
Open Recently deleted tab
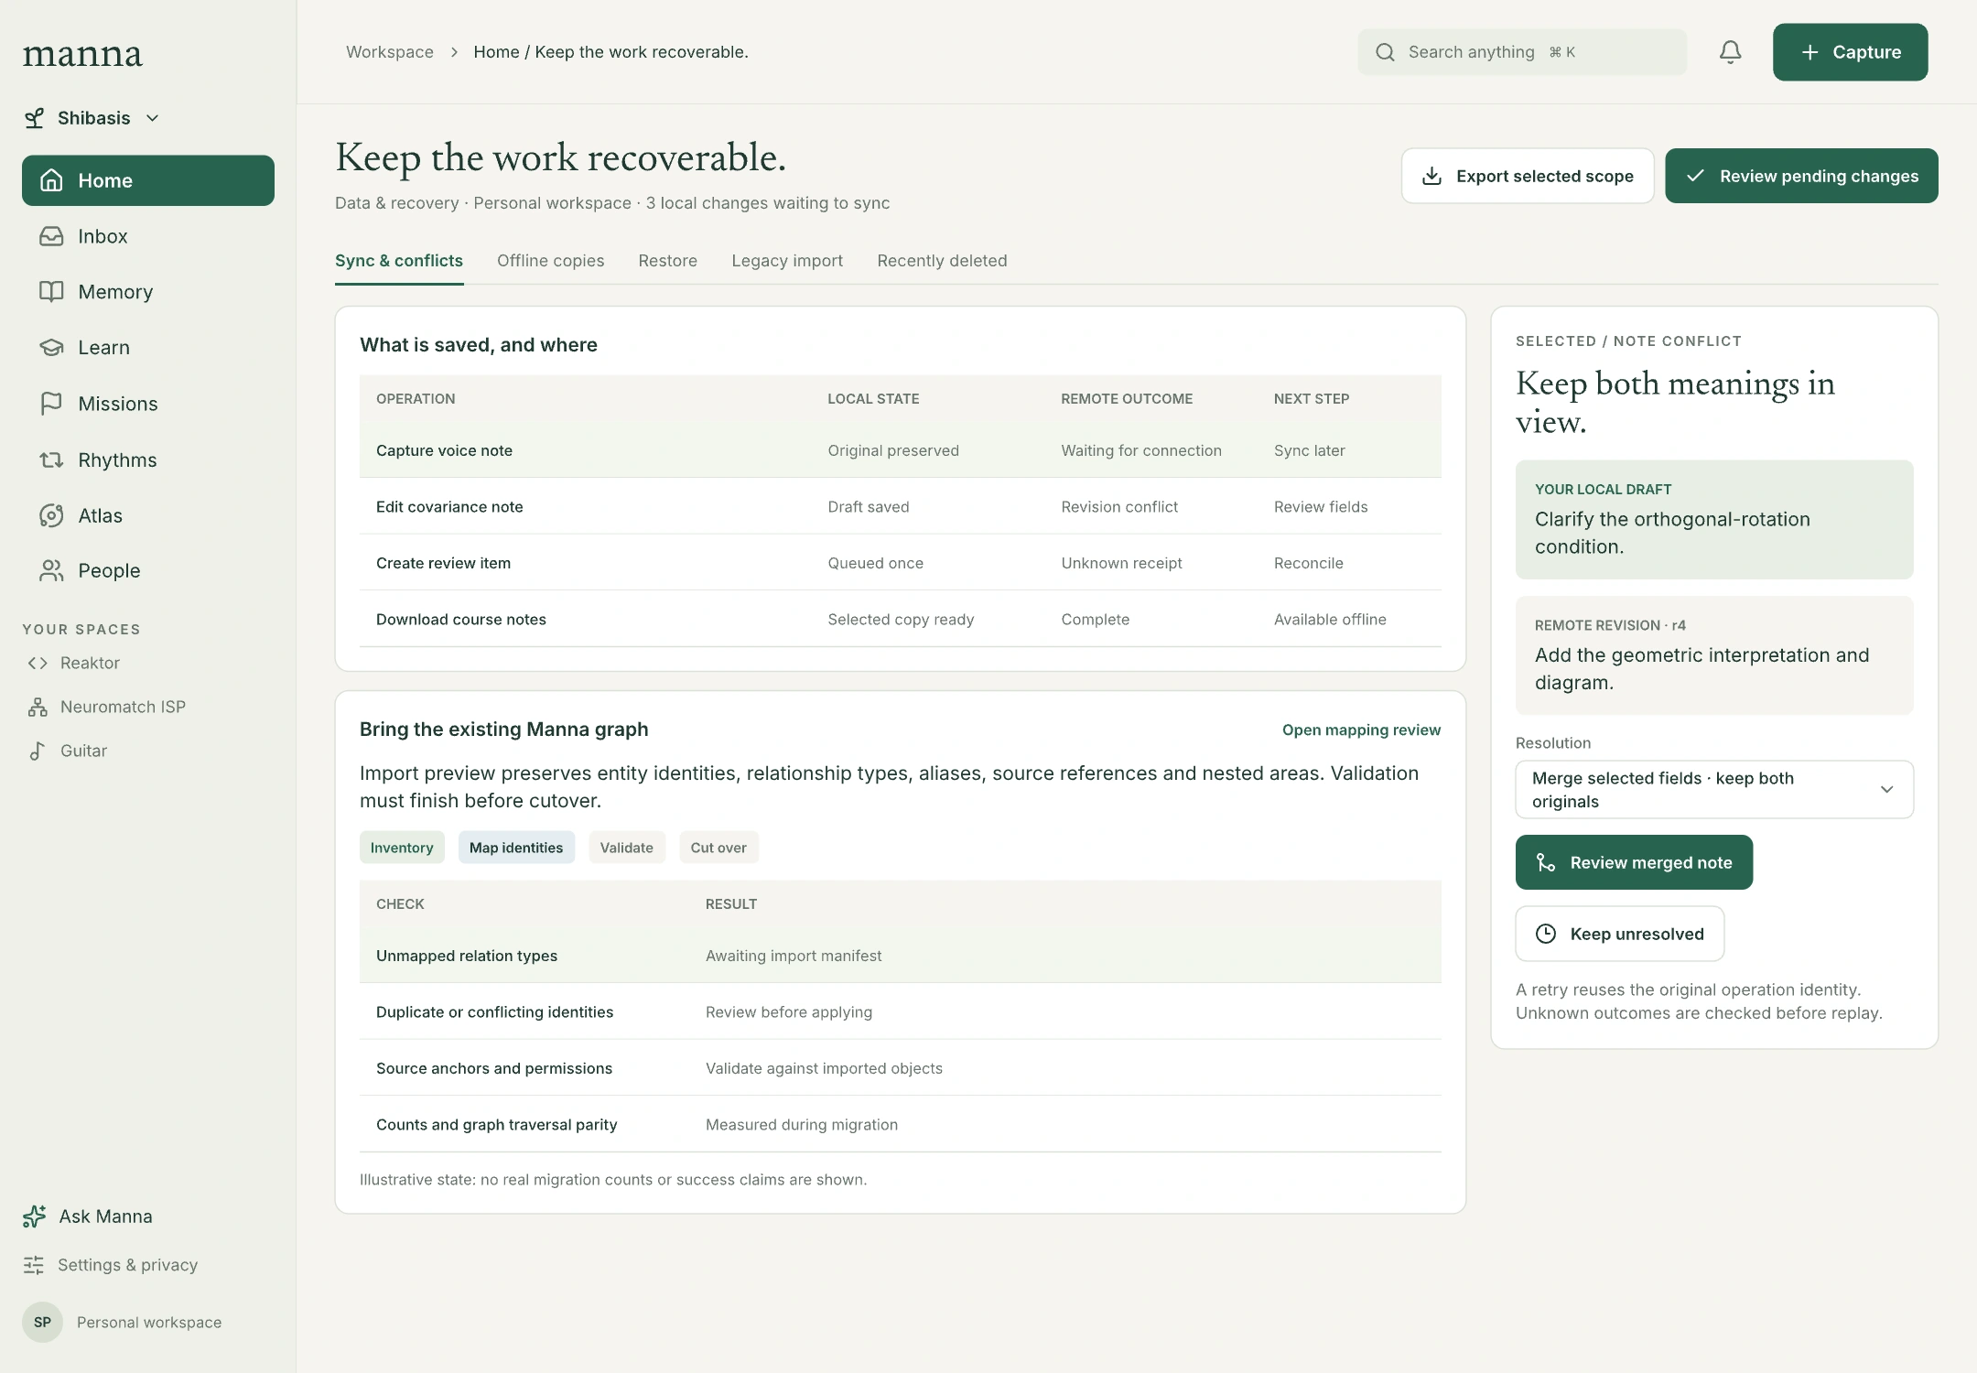click(942, 261)
